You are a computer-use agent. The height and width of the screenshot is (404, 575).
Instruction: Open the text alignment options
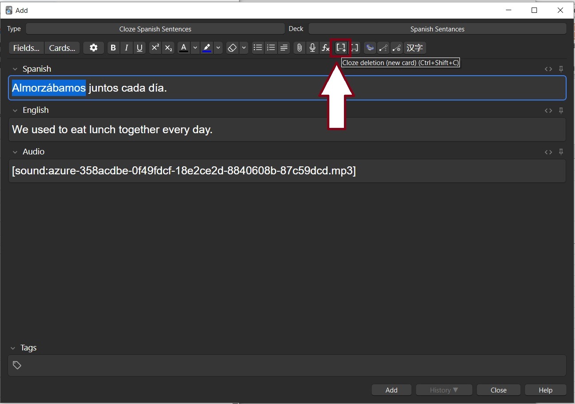(x=284, y=48)
